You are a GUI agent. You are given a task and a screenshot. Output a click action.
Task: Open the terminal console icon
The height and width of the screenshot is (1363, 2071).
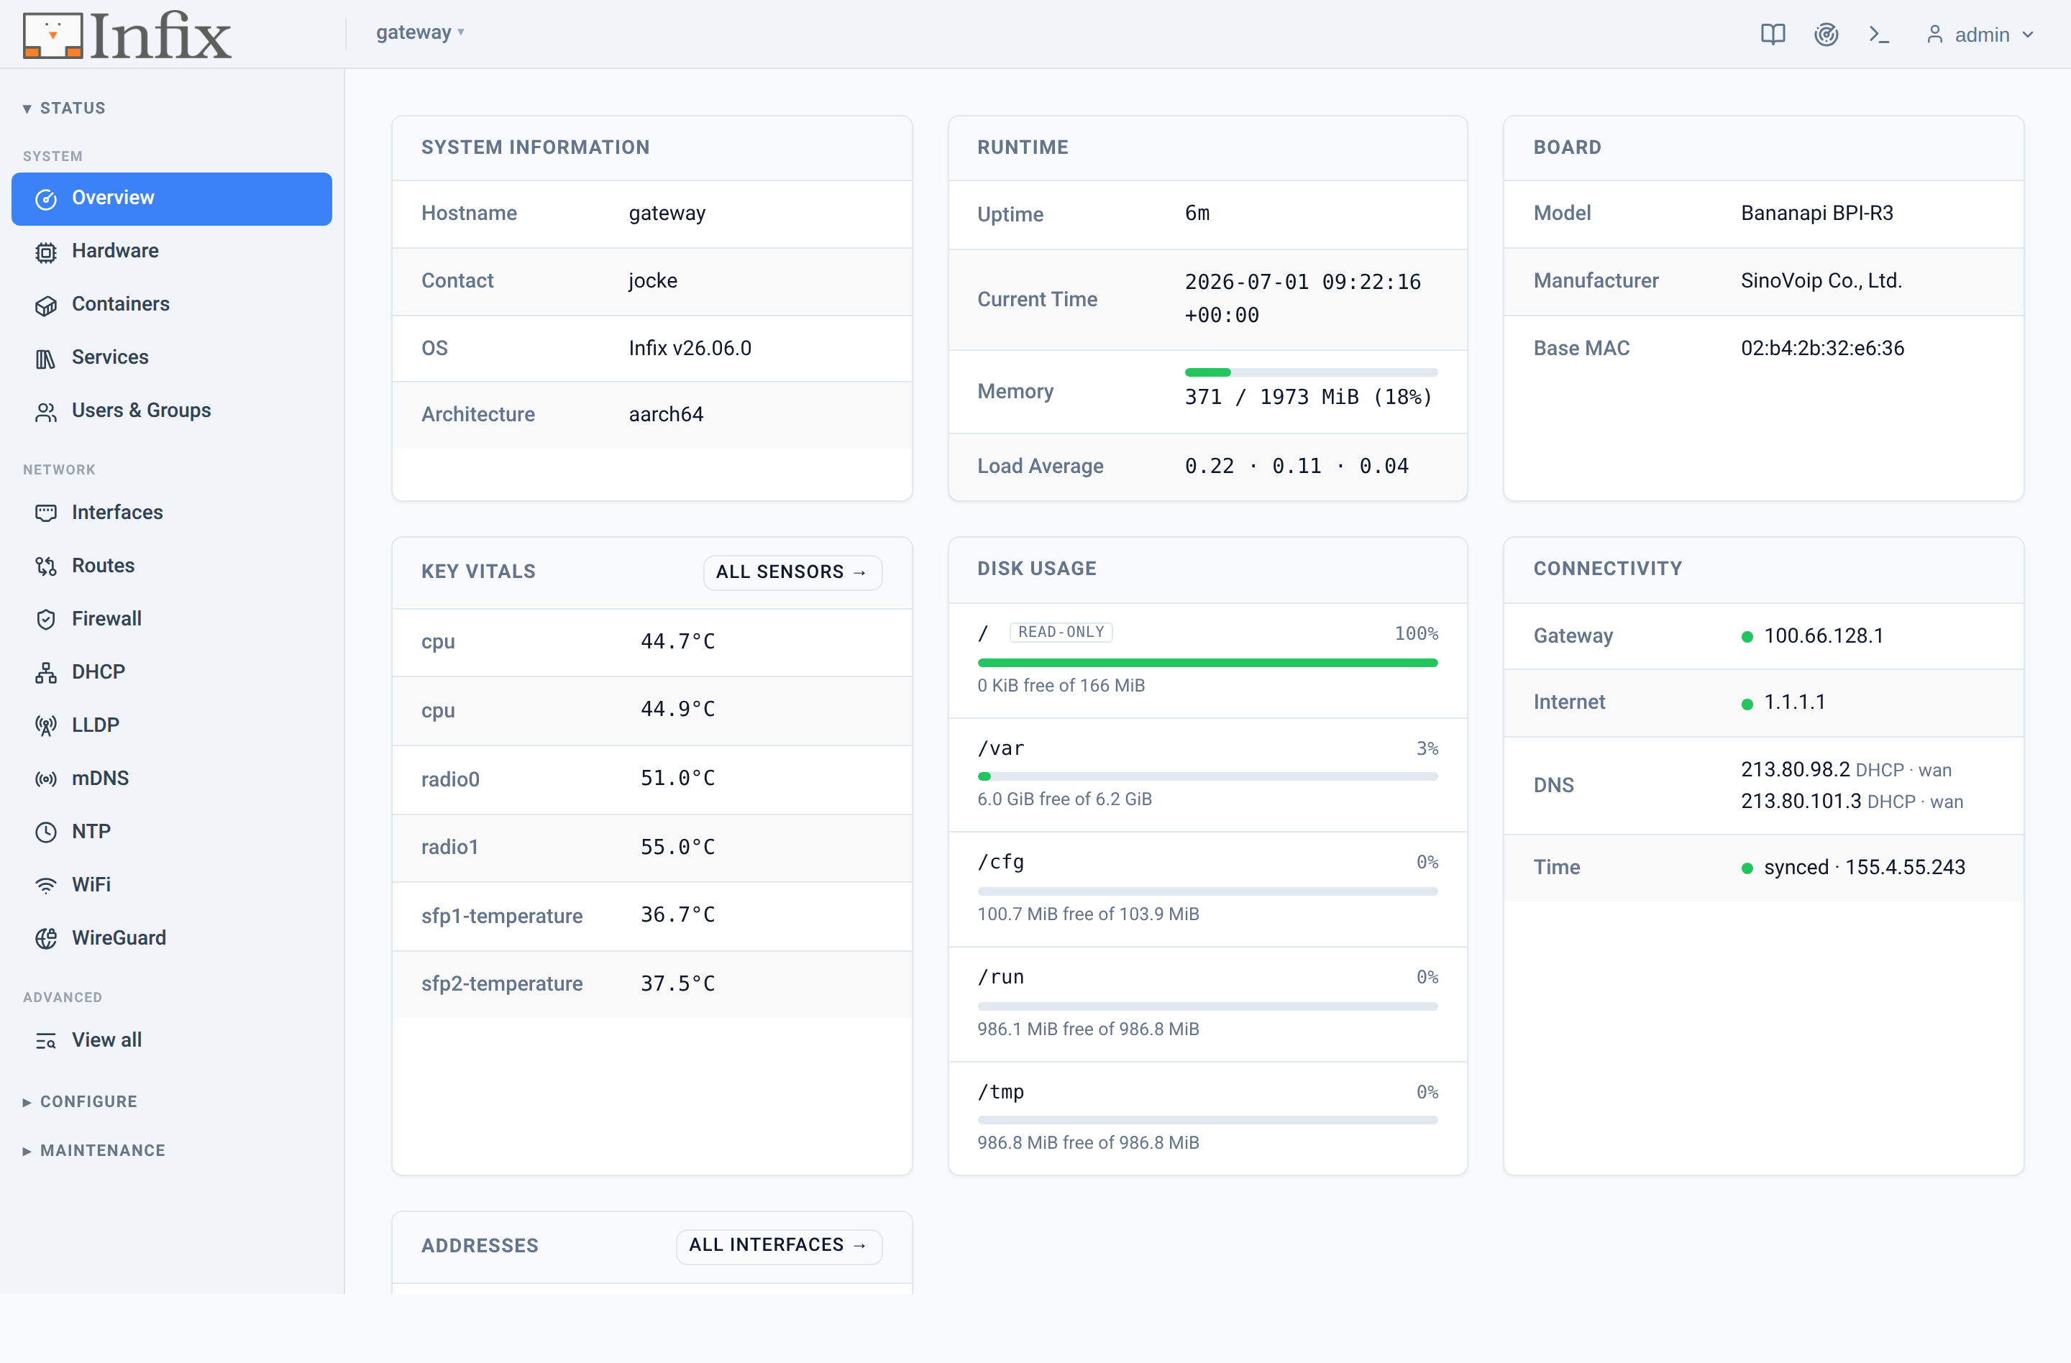coord(1879,34)
